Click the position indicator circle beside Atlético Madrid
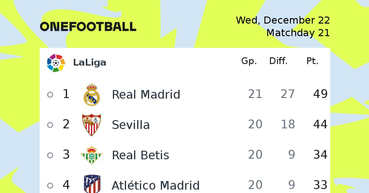 click(x=50, y=186)
